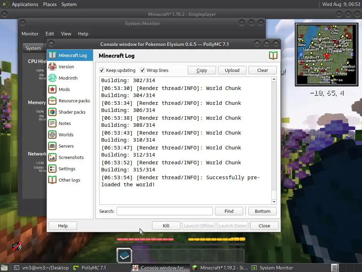Open the Monitor menu in System Monitor
The width and height of the screenshot is (362, 272).
(x=30, y=34)
